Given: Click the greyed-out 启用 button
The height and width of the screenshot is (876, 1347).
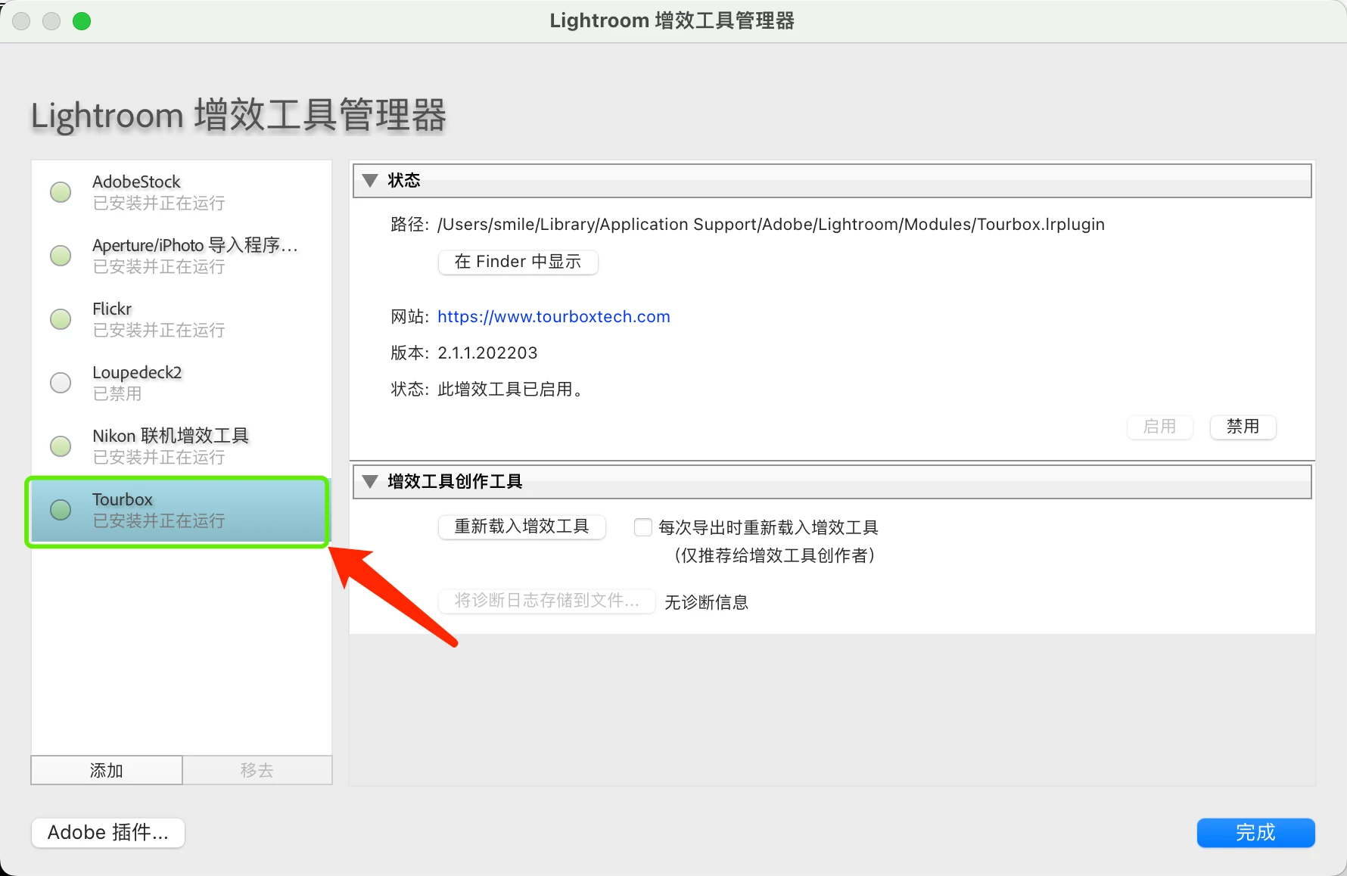Looking at the screenshot, I should (1160, 427).
